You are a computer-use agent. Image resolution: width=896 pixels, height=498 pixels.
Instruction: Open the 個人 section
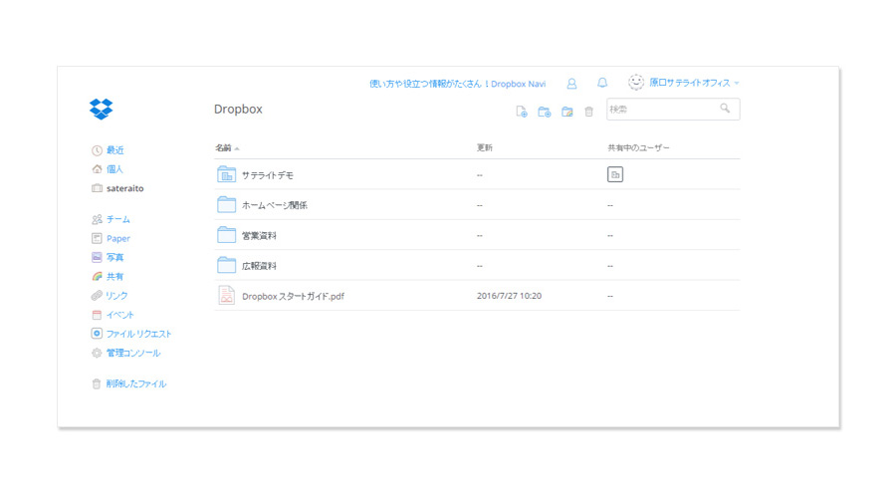(x=114, y=169)
